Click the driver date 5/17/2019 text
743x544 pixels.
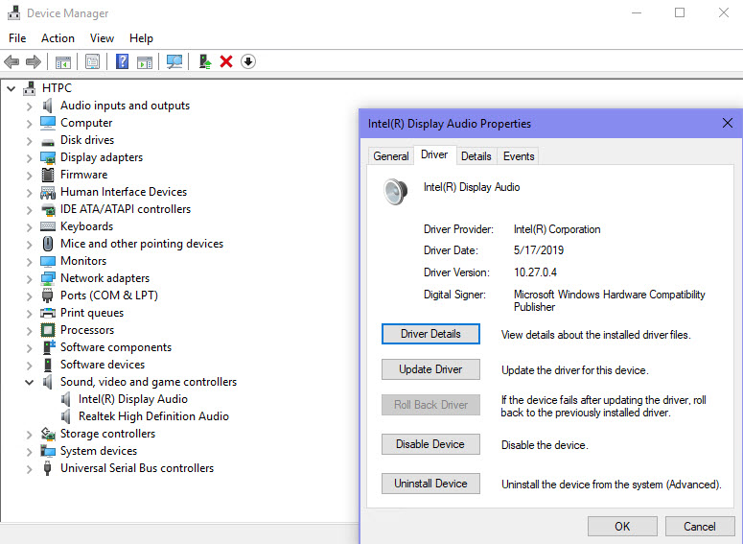pyautogui.click(x=539, y=250)
